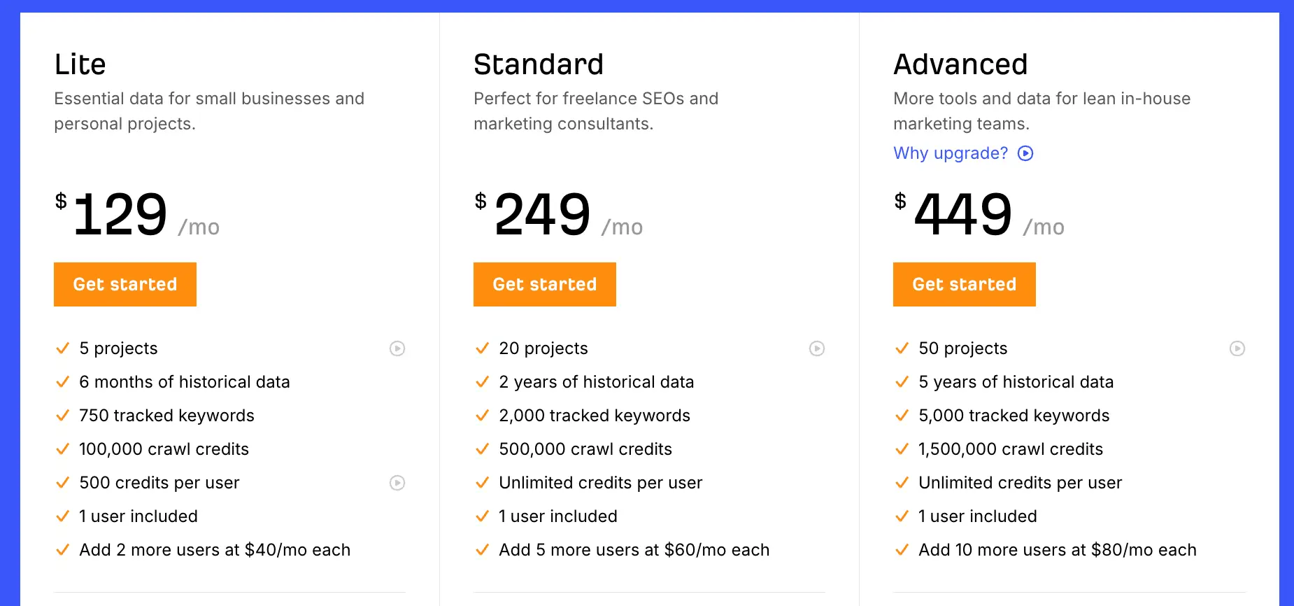Viewport: 1294px width, 606px height.
Task: Click the $249 price in Standard
Action: (x=542, y=213)
